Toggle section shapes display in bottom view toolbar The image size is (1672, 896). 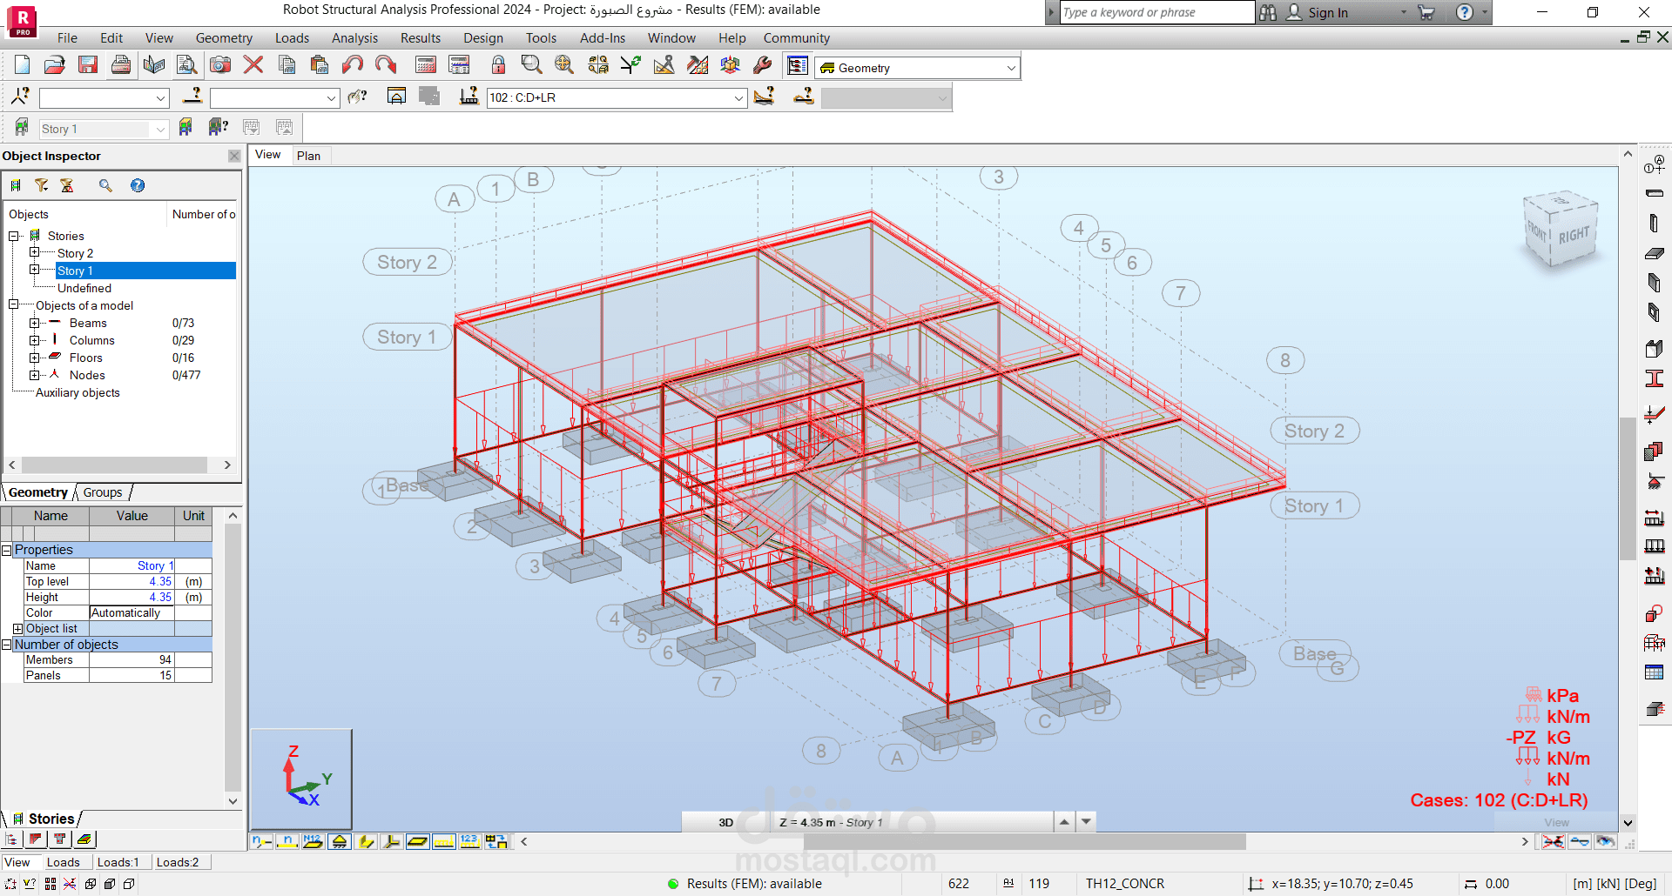tap(366, 841)
